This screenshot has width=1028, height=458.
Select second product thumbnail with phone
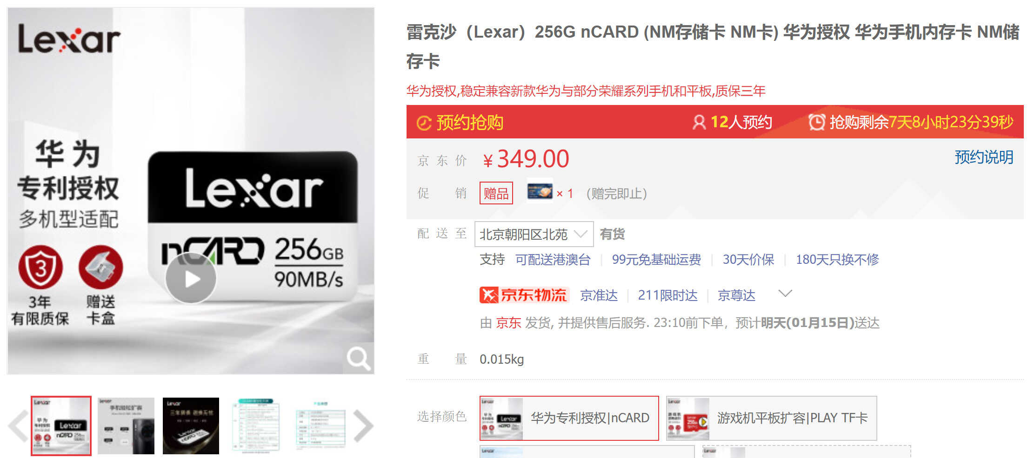point(126,425)
